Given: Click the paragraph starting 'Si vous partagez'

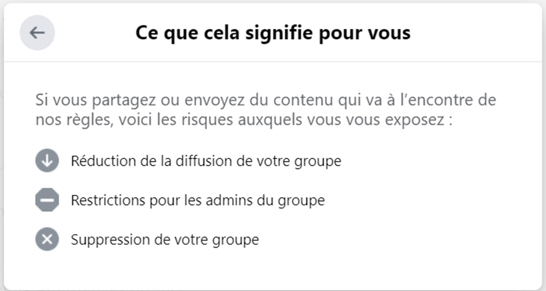Looking at the screenshot, I should coord(266,110).
